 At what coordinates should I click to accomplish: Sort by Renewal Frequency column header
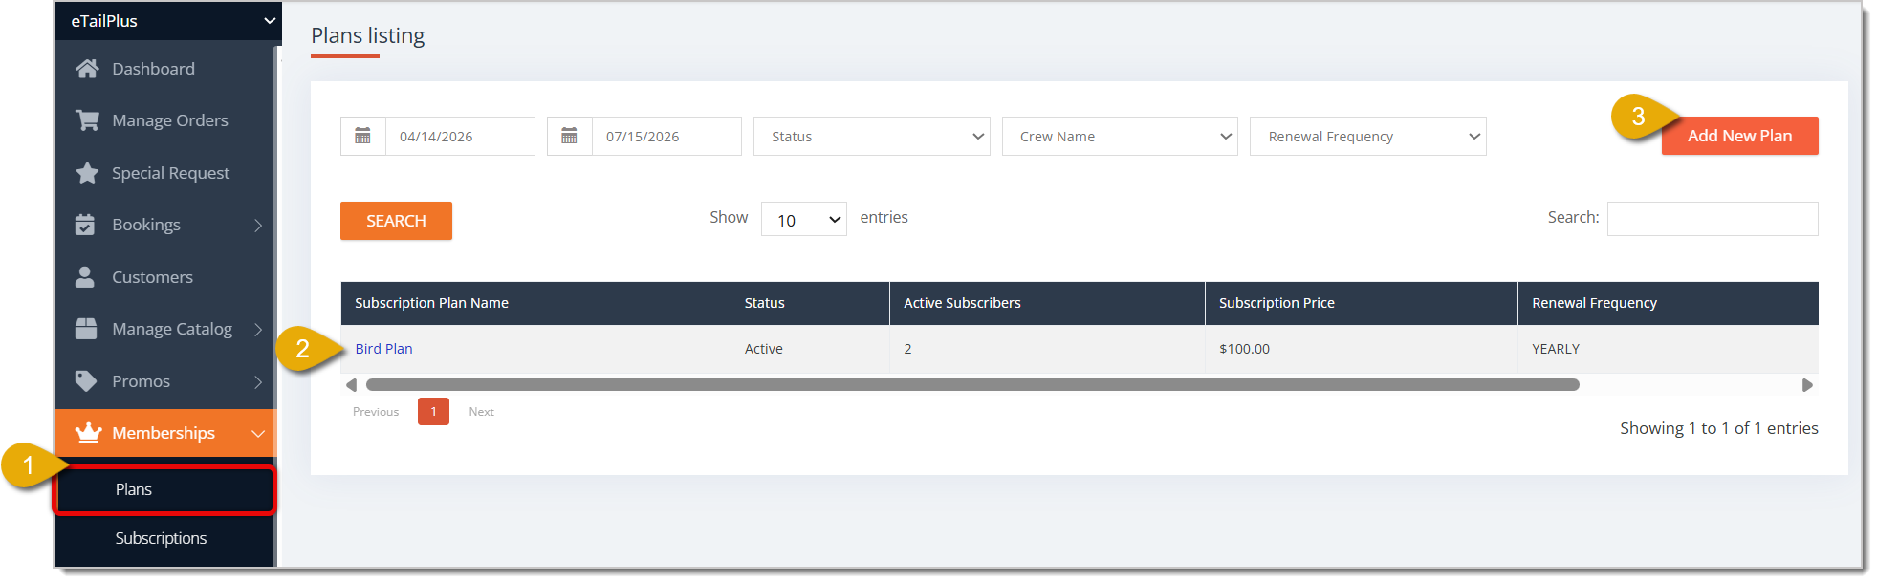(x=1668, y=303)
